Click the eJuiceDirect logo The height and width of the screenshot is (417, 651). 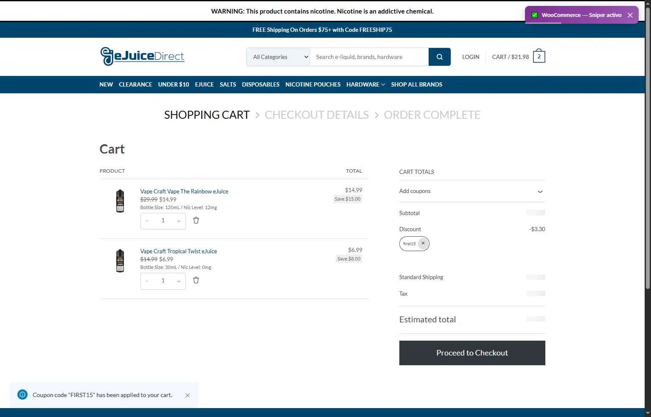pos(142,56)
